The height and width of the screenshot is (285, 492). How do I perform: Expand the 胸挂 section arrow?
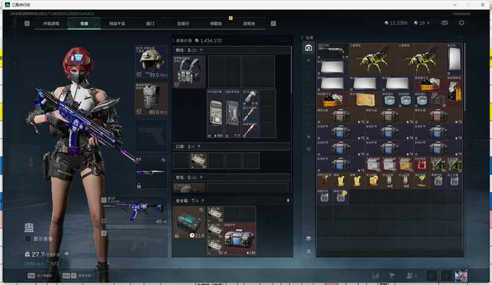click(201, 50)
